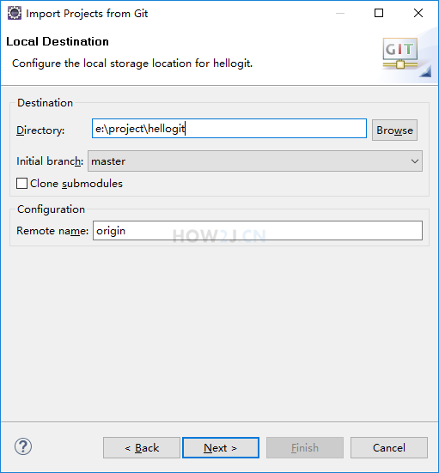Viewport: 439px width, 473px height.
Task: Click the GIT wizard banner image
Action: [400, 53]
